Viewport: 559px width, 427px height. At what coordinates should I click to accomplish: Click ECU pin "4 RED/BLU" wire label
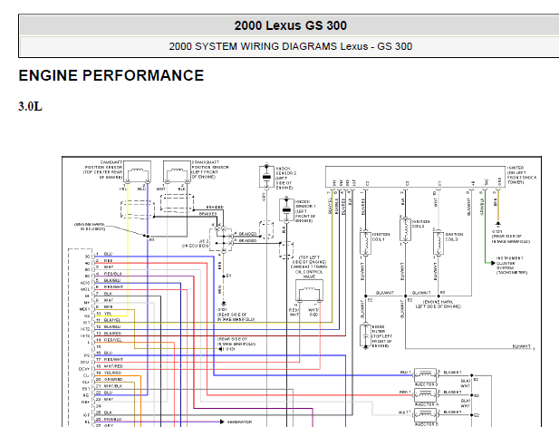(109, 274)
